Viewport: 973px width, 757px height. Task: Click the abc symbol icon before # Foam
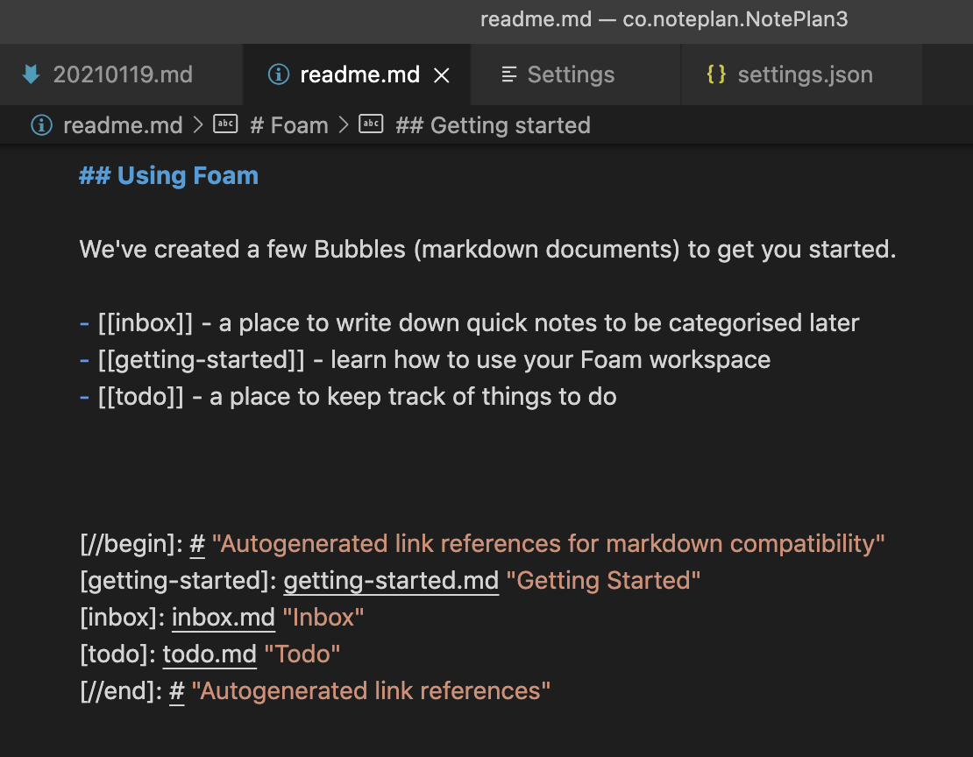[x=225, y=124]
